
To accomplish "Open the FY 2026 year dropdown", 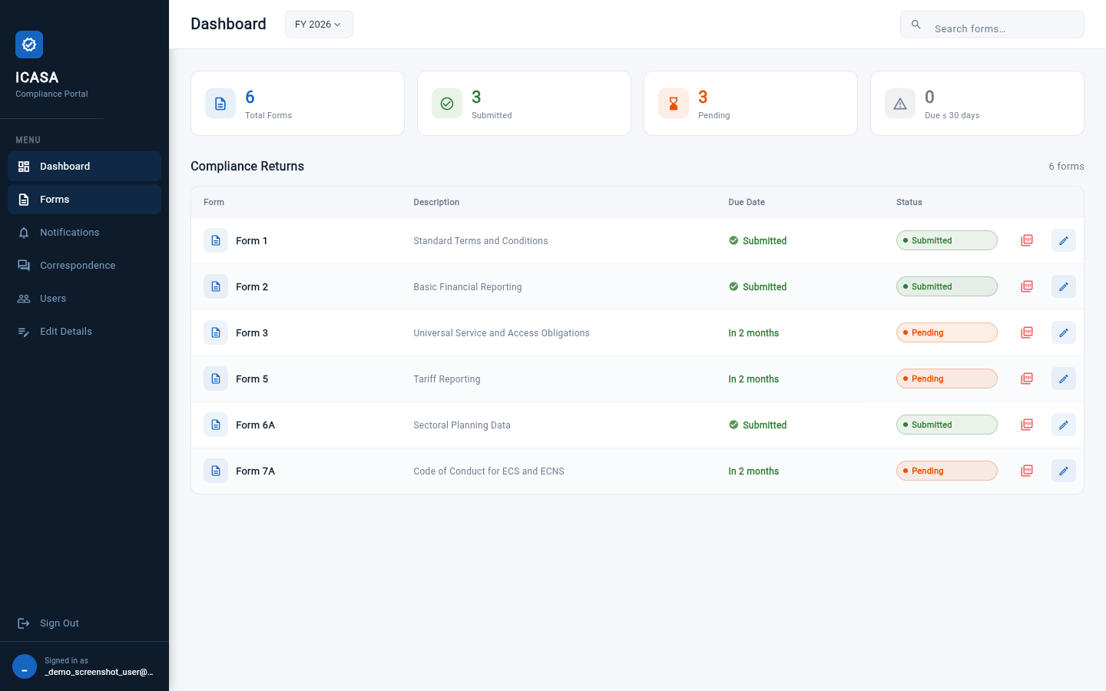I will 319,25.
